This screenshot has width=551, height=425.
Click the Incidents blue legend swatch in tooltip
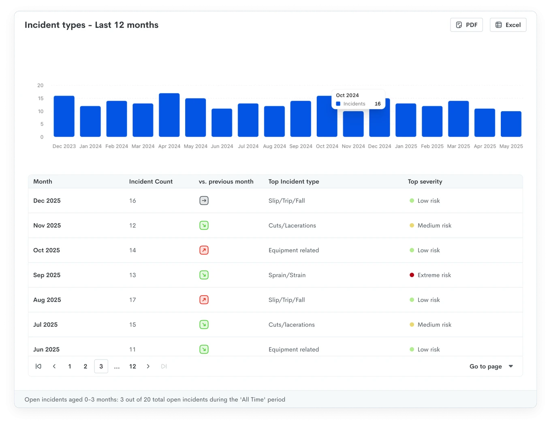[x=338, y=104]
